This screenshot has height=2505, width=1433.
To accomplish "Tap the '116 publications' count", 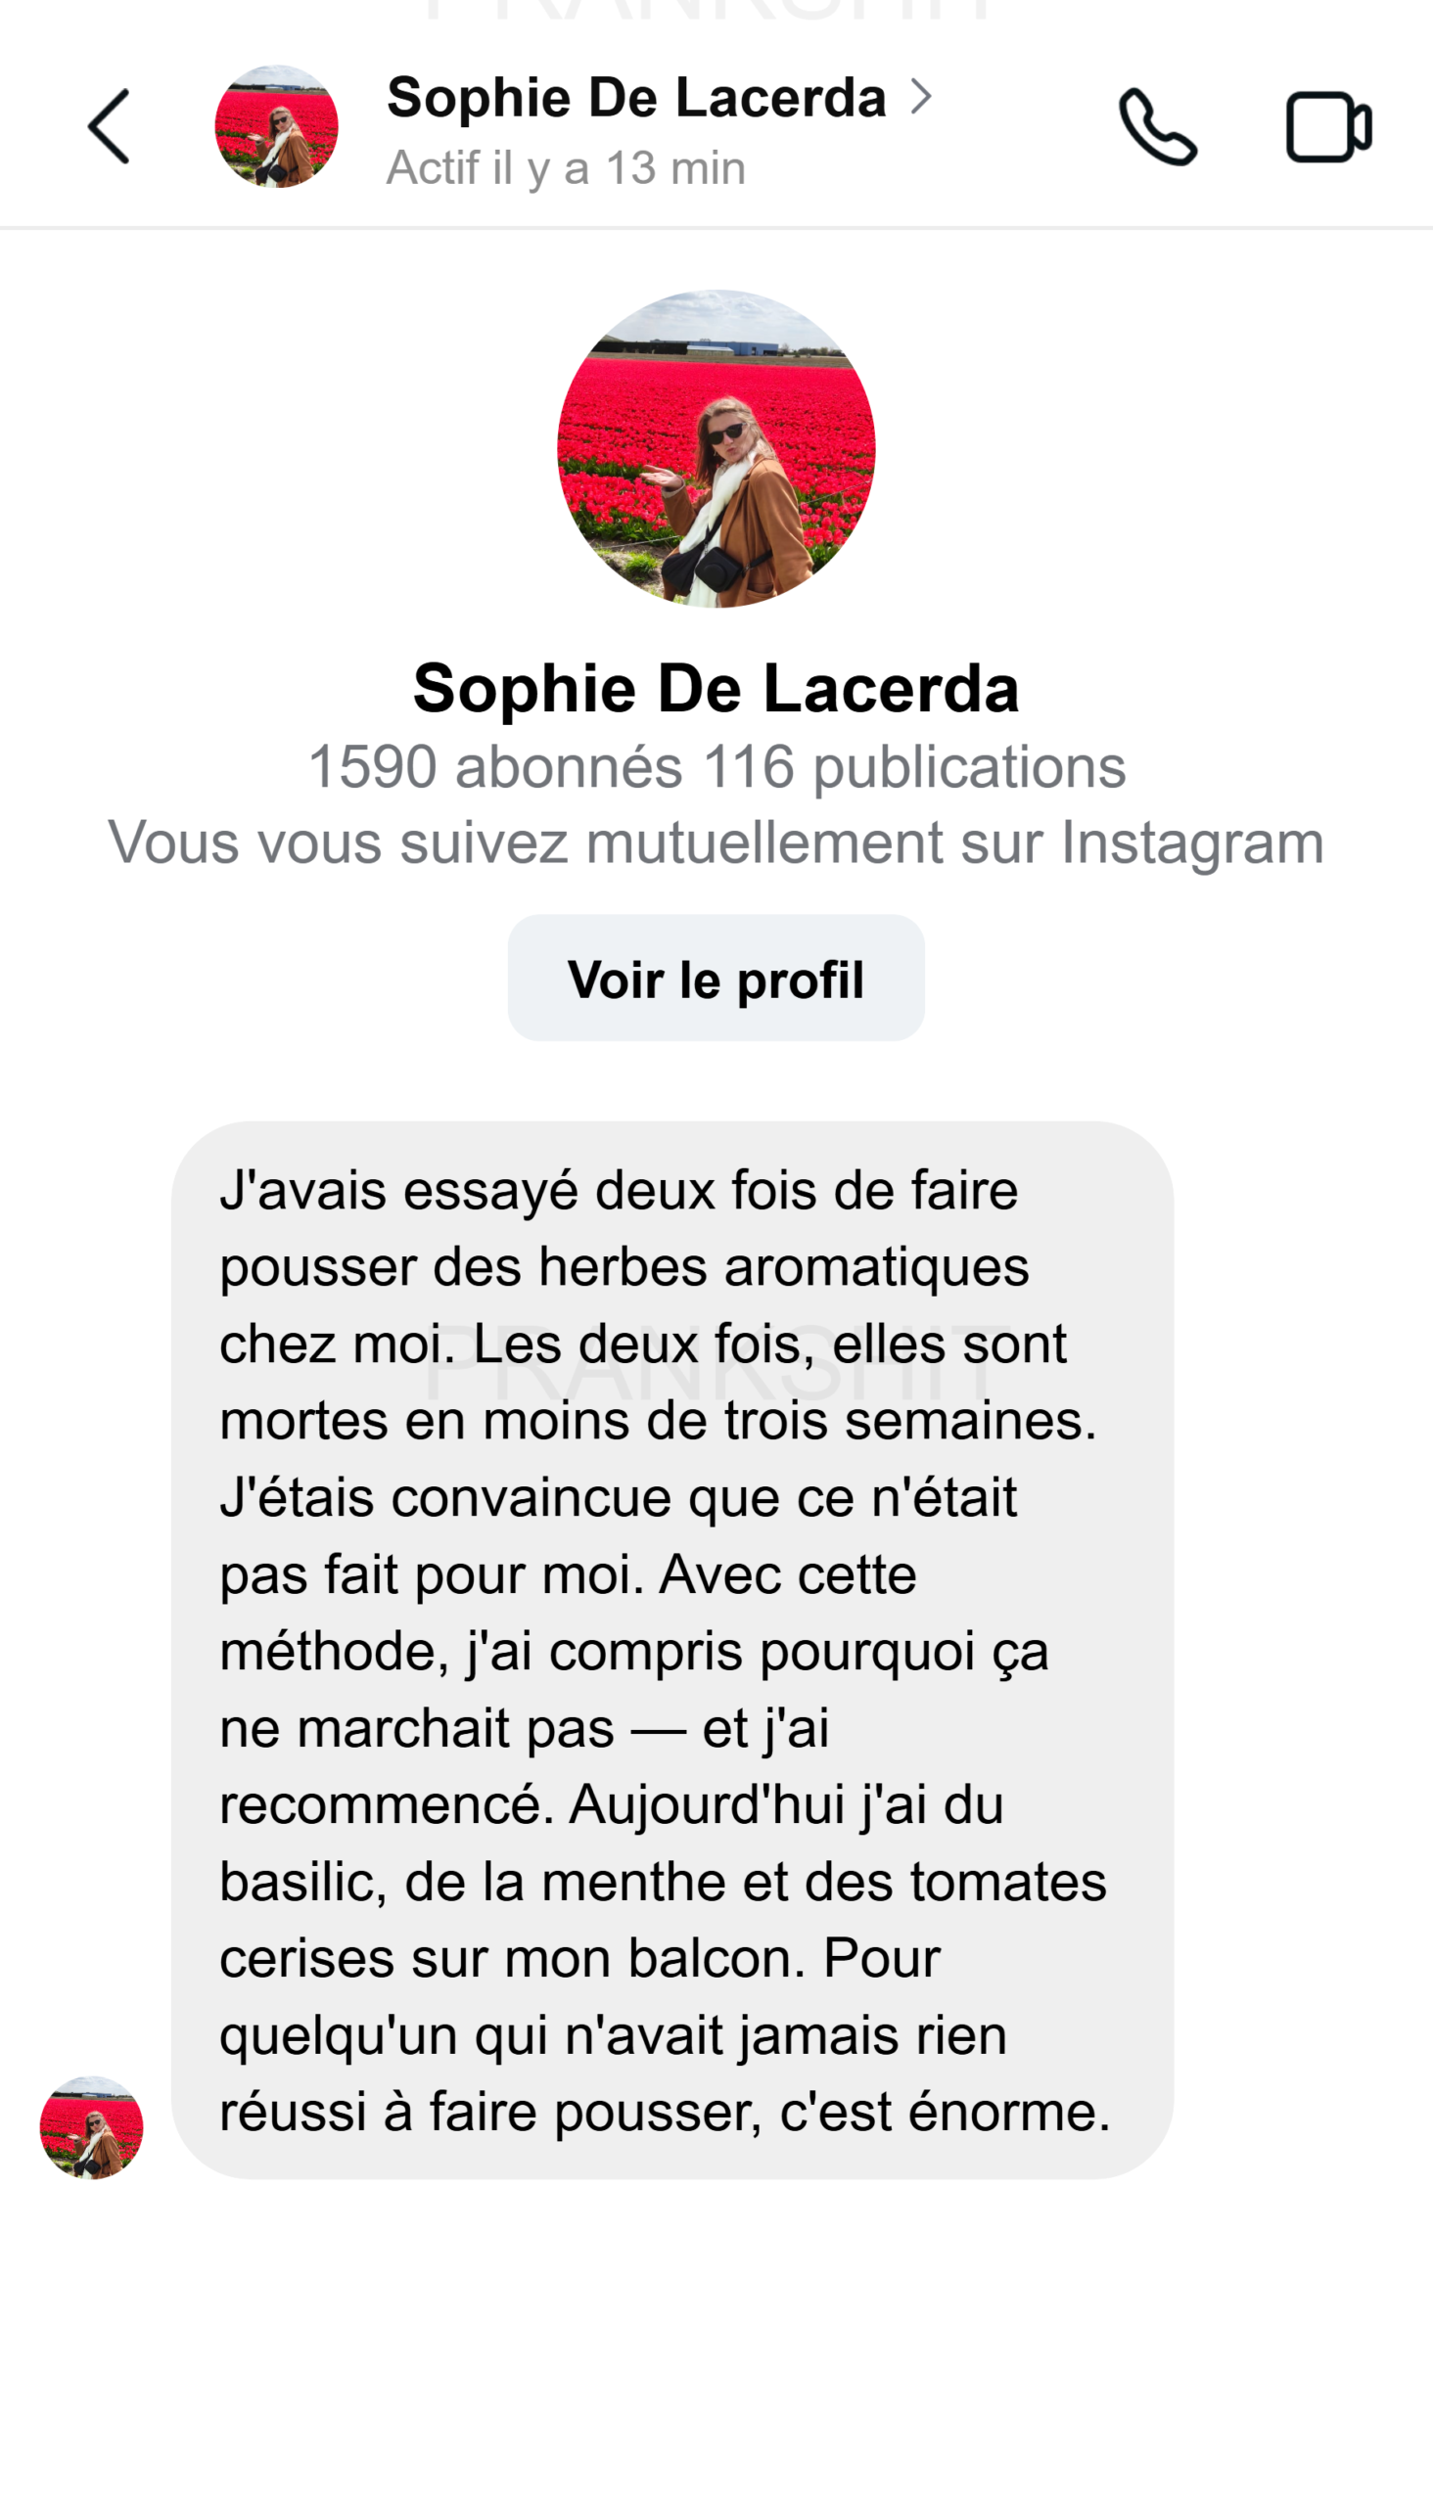I will (915, 767).
